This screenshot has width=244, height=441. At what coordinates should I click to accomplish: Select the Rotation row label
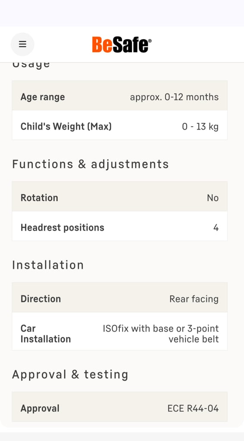[x=39, y=198]
